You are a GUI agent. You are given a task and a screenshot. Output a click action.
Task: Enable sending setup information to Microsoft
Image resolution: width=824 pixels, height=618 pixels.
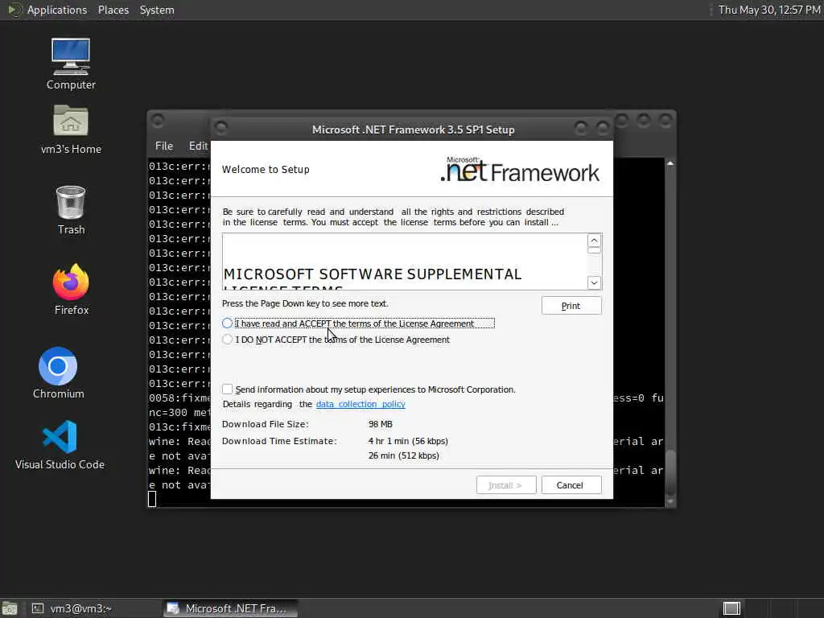227,389
